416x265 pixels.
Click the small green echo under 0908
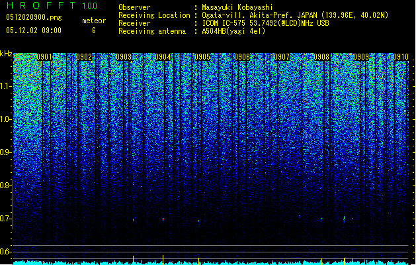tap(322, 219)
